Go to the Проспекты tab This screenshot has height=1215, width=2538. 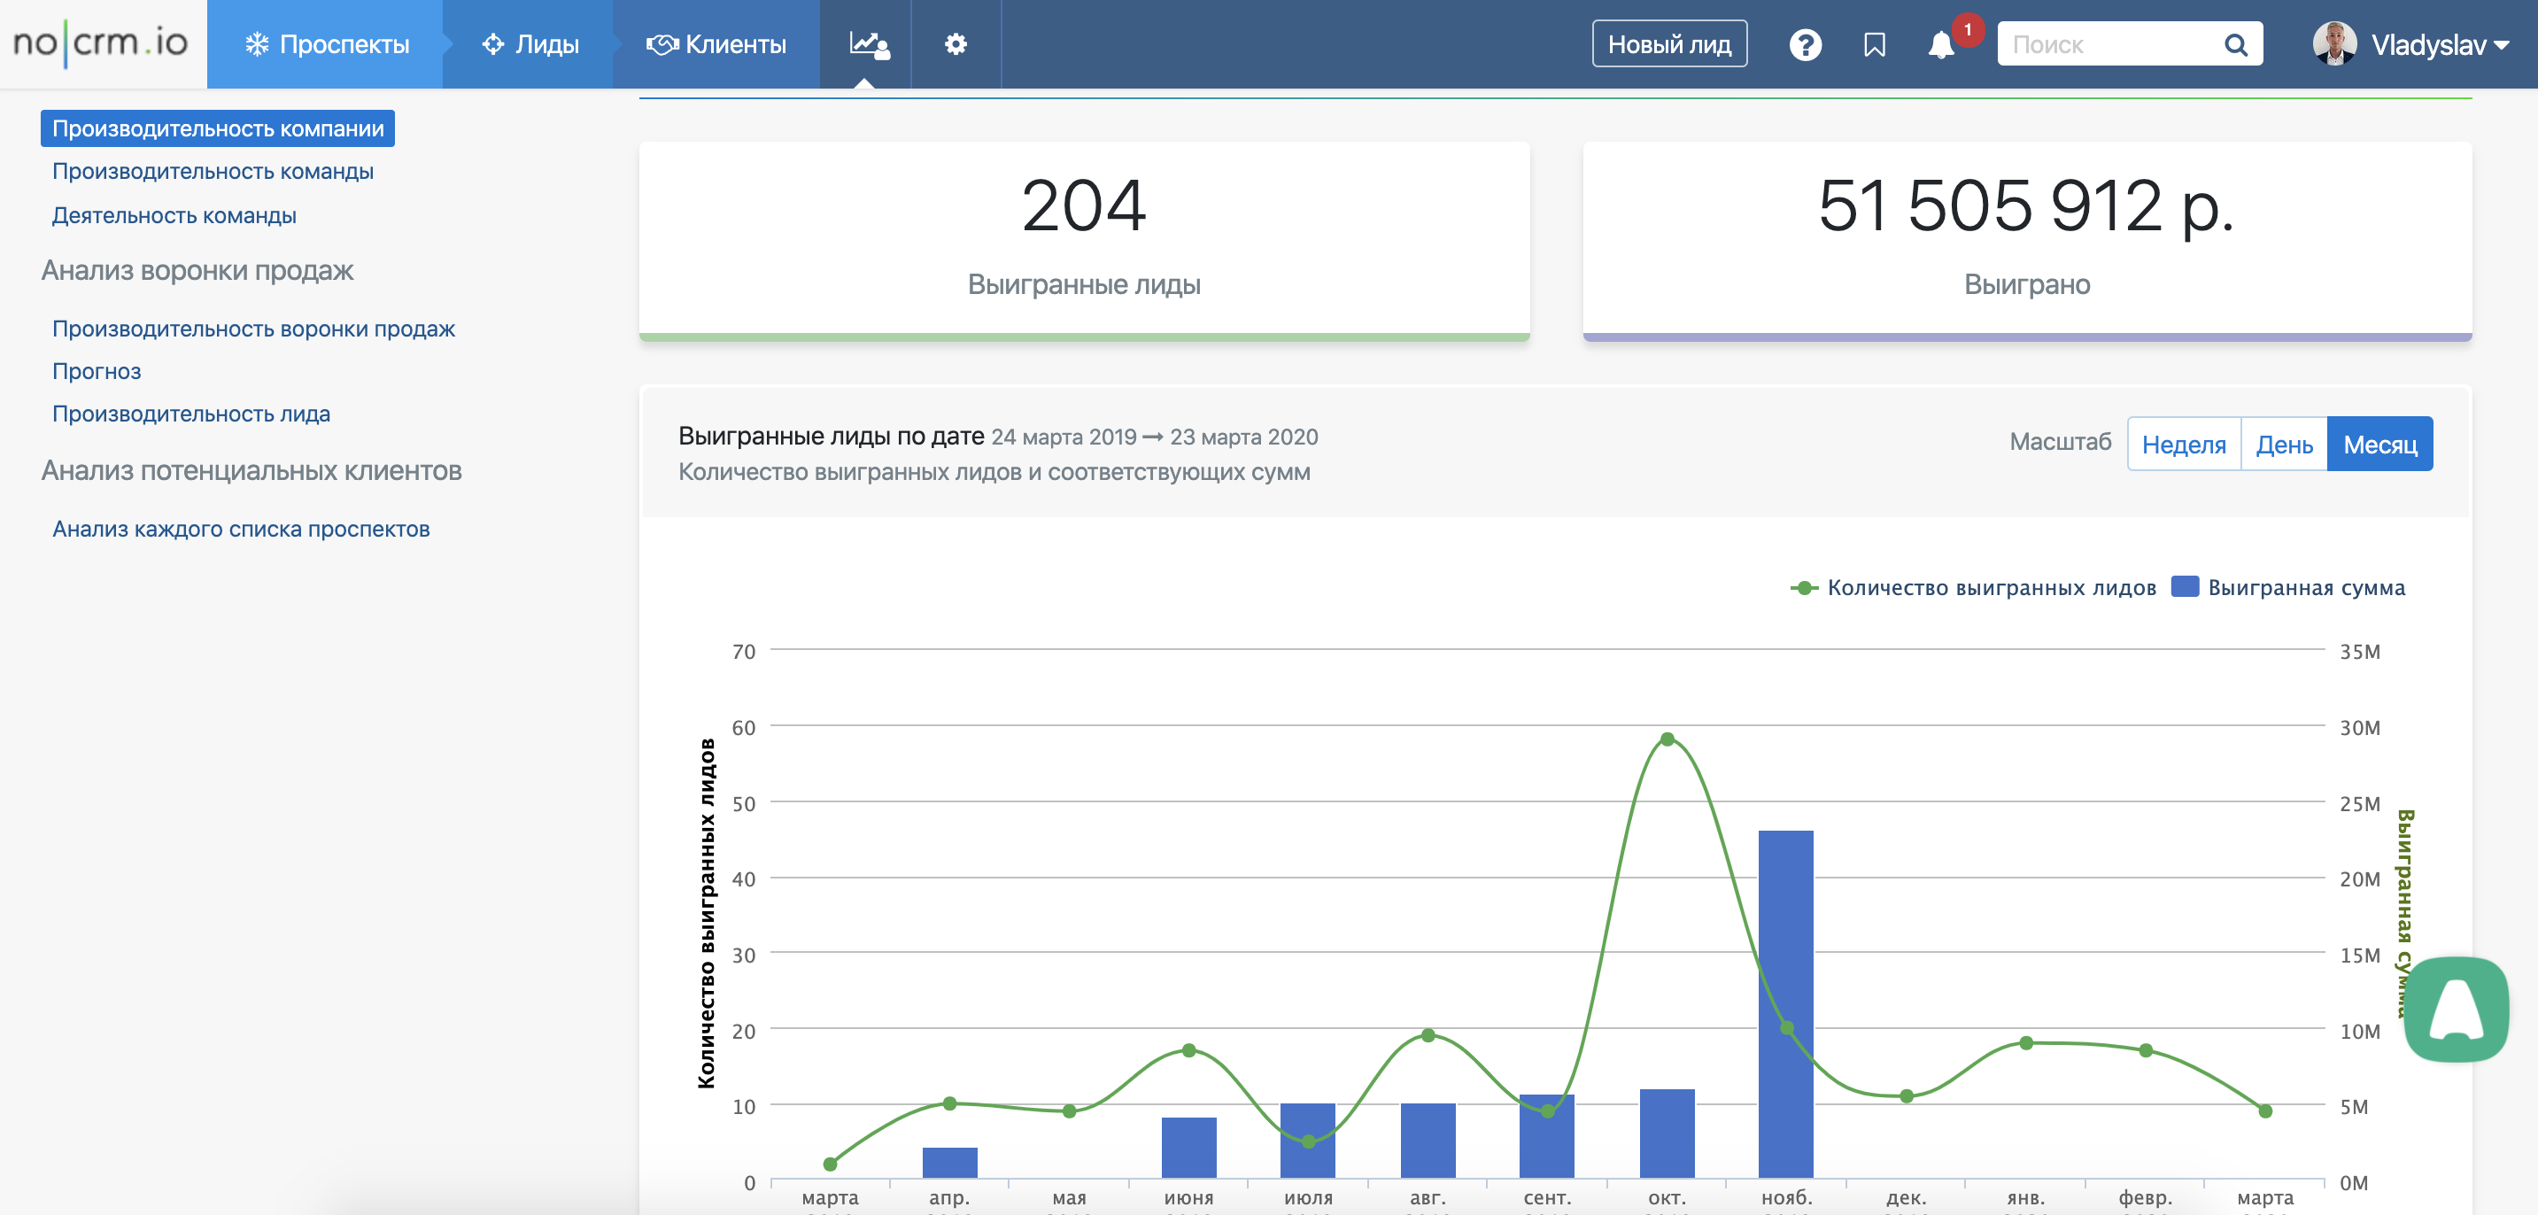[326, 44]
